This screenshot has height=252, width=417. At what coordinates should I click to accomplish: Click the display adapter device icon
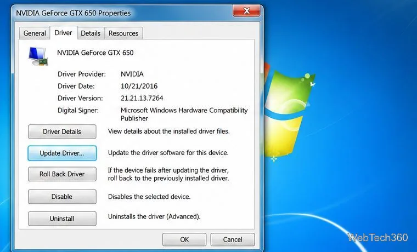(38, 56)
